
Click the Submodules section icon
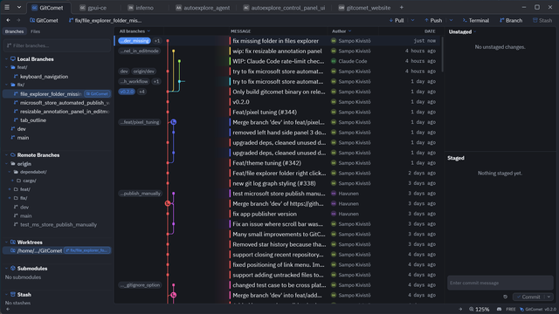pyautogui.click(x=13, y=268)
